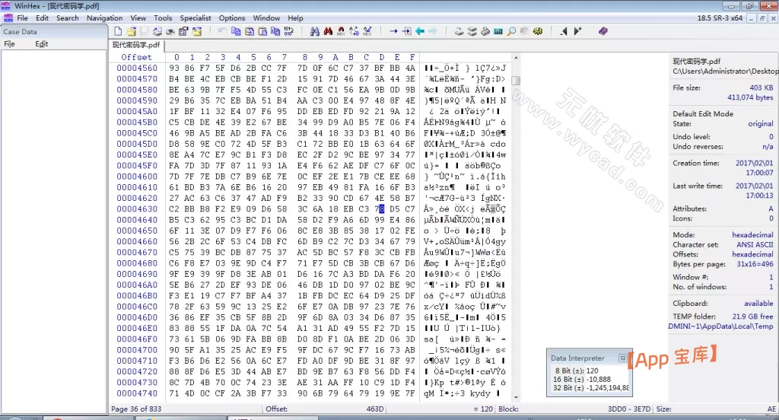The width and height of the screenshot is (779, 420).
Task: Open the Tools menu
Action: tap(163, 17)
